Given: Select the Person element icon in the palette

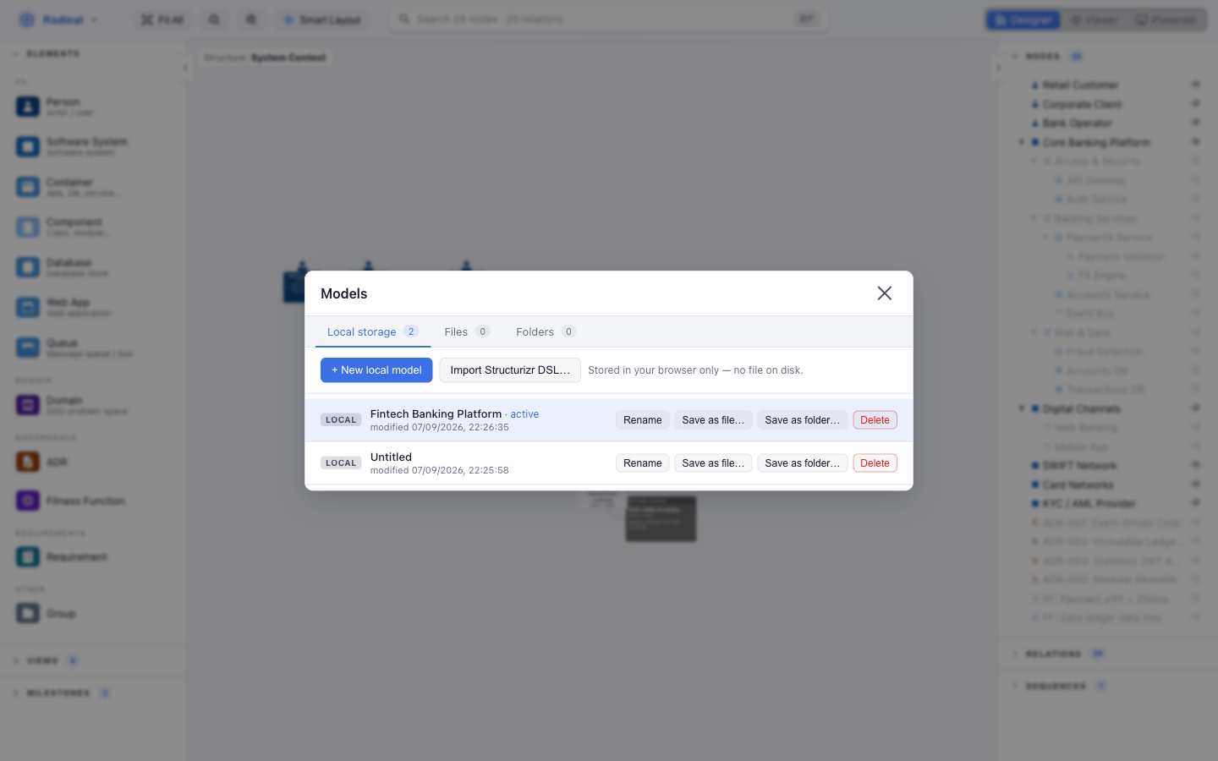Looking at the screenshot, I should [x=28, y=107].
